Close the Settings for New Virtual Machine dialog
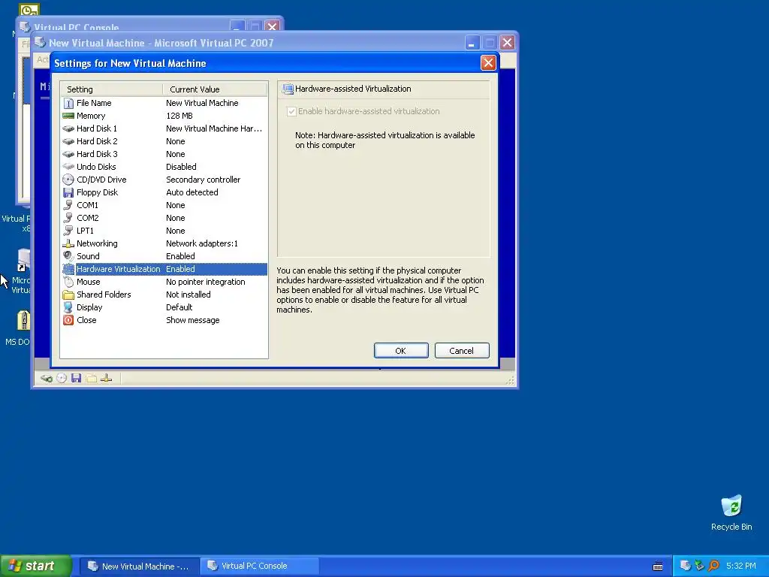The image size is (769, 577). pyautogui.click(x=488, y=63)
